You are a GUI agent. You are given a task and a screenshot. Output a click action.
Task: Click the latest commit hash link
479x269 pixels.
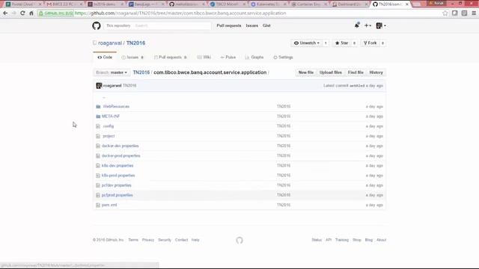pos(357,86)
